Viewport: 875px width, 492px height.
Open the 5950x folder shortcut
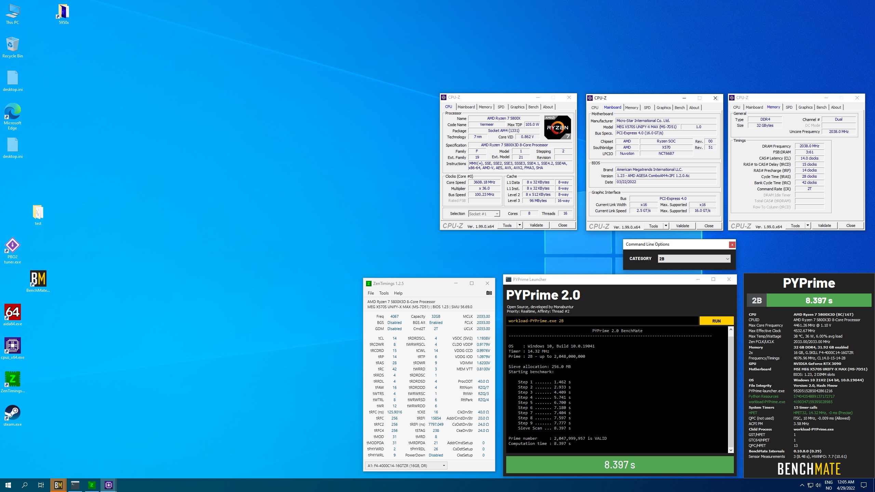tap(64, 14)
